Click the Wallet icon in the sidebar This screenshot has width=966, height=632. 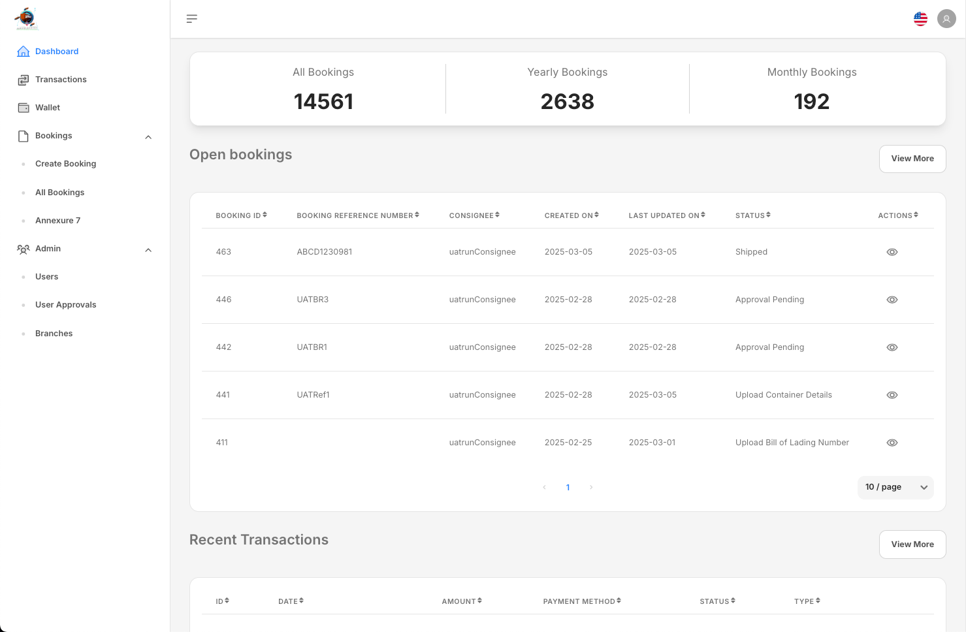[24, 108]
